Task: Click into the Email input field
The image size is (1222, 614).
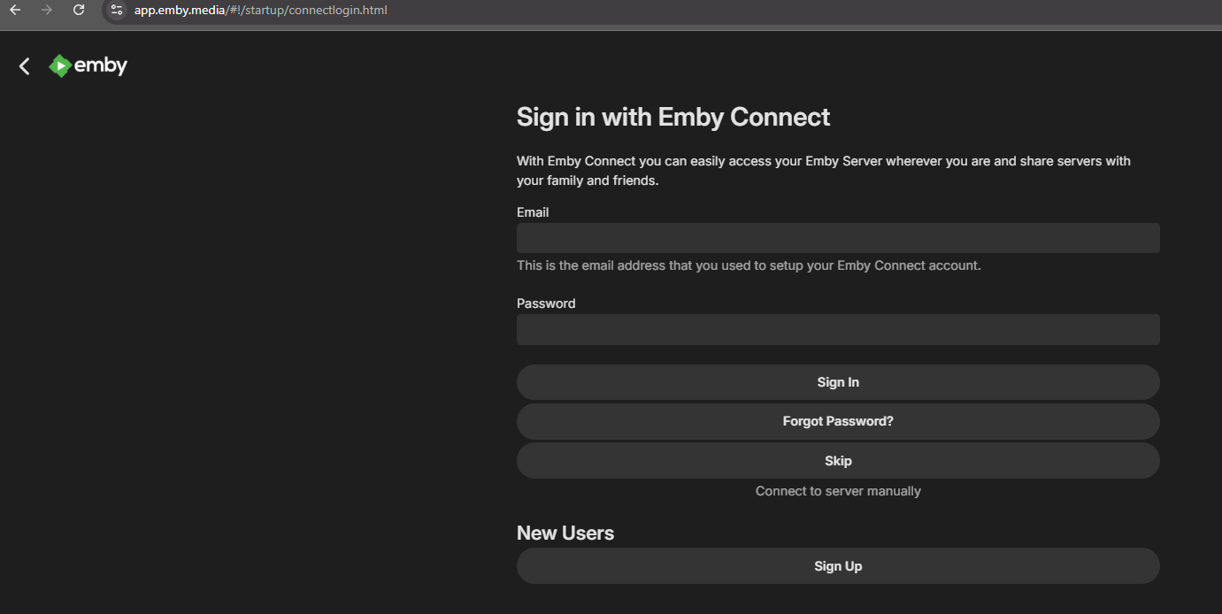Action: coord(838,238)
